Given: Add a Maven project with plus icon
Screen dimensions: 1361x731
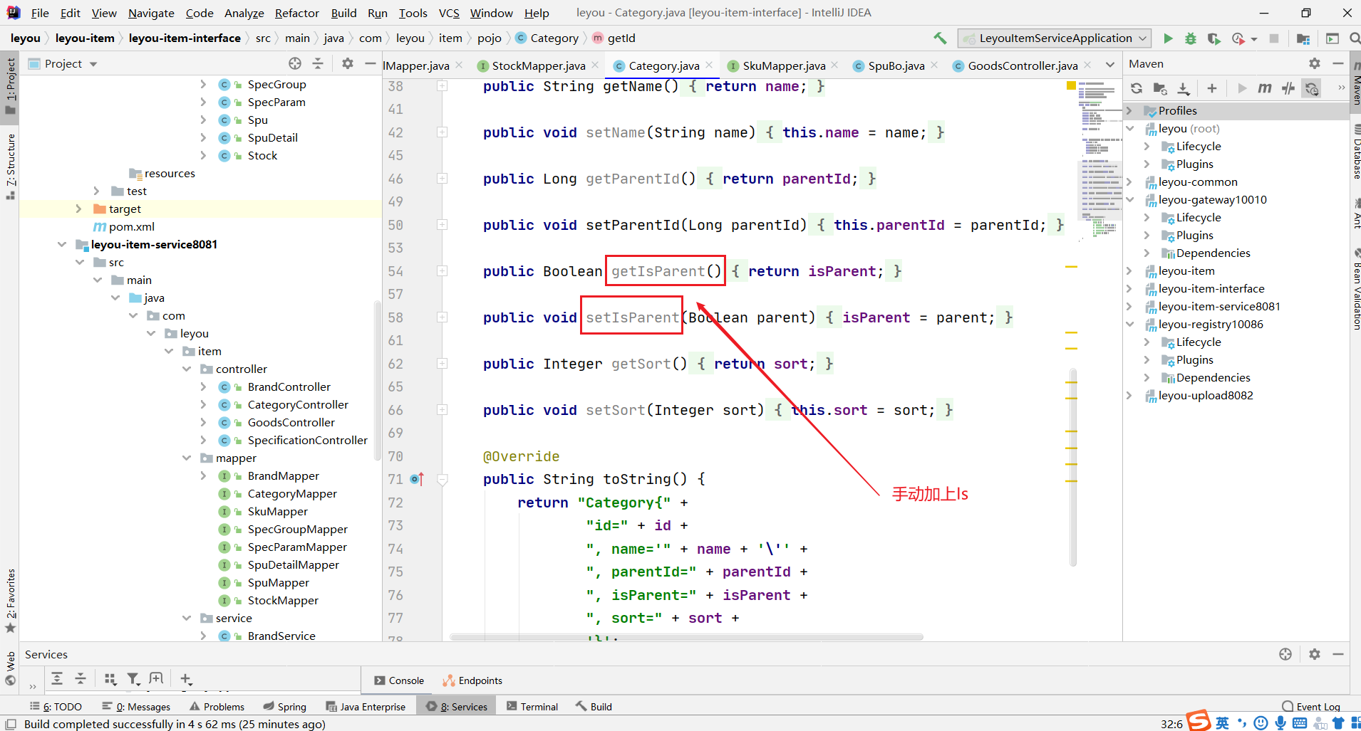Looking at the screenshot, I should [1212, 88].
